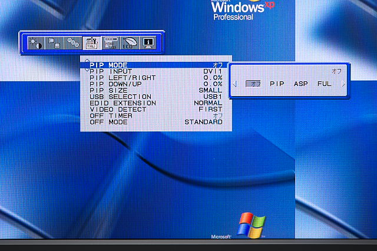Select FUL picture mode option
This screenshot has width=377, height=251.
[x=324, y=84]
